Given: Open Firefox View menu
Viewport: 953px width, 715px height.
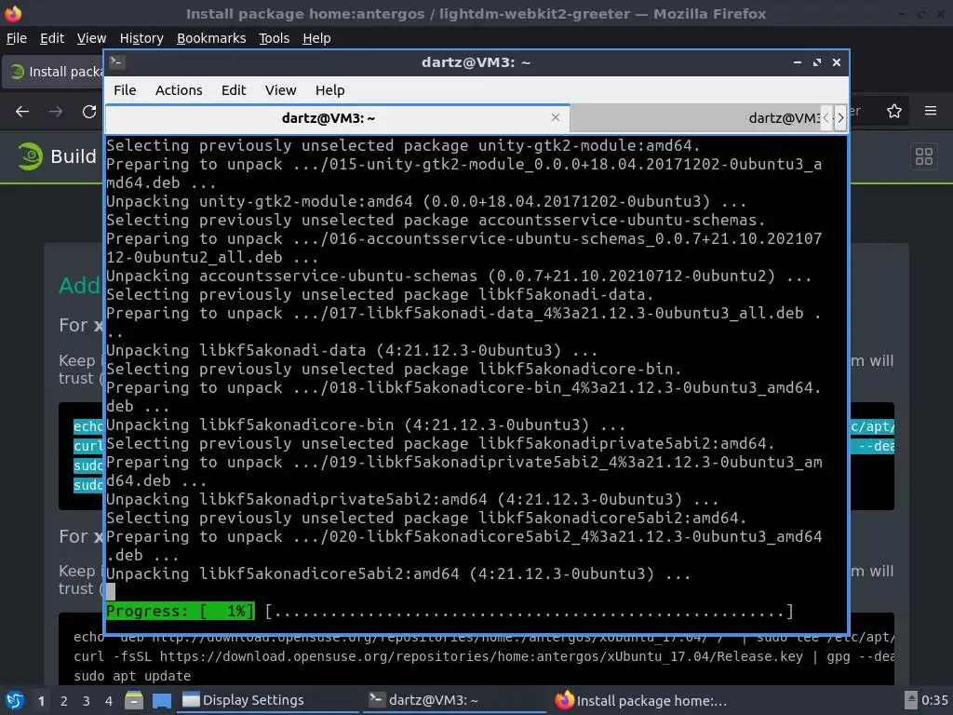Looking at the screenshot, I should pos(91,38).
